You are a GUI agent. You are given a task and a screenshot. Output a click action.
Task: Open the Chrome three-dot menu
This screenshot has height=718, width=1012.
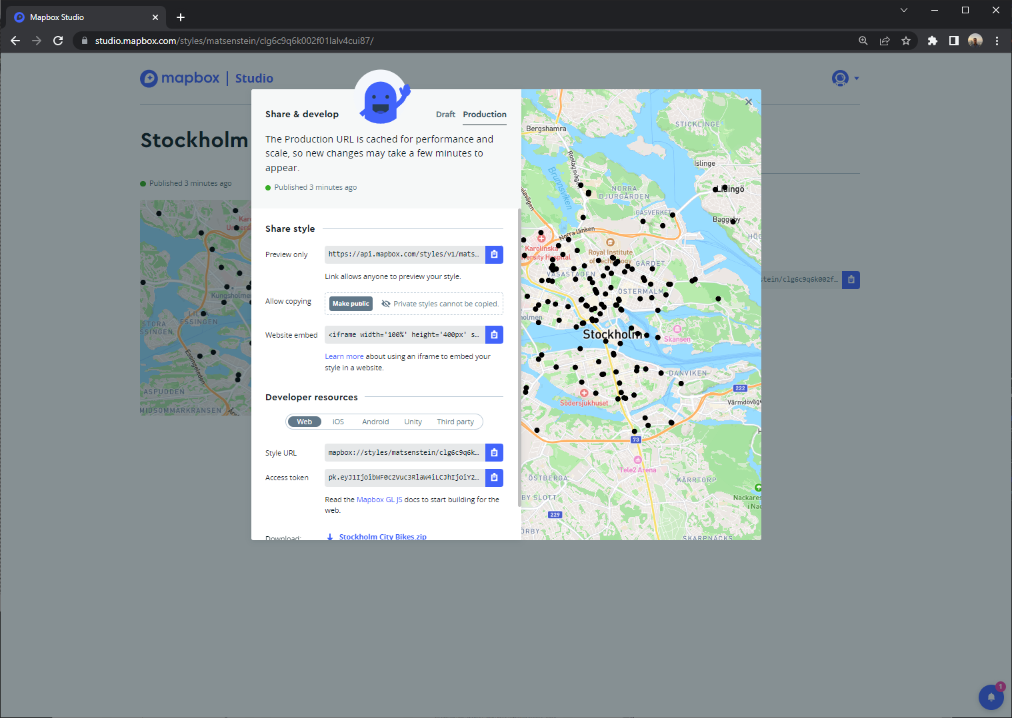pyautogui.click(x=997, y=41)
